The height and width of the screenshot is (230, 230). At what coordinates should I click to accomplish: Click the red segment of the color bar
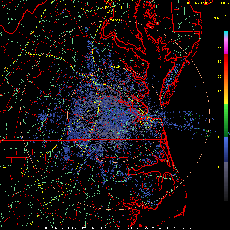coord(226,60)
